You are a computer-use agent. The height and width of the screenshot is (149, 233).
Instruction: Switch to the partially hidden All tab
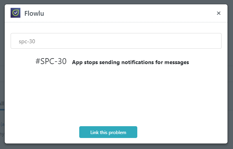pos(2,103)
